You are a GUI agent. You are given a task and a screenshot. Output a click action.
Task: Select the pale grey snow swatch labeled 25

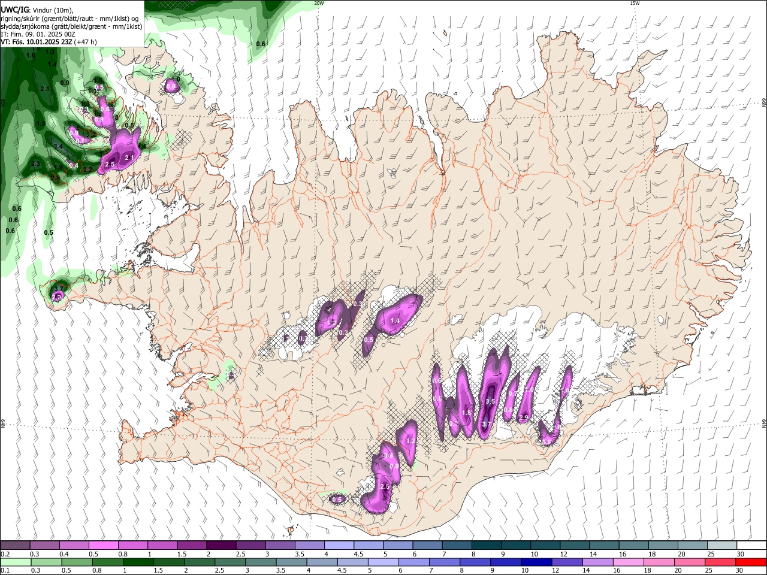722,545
